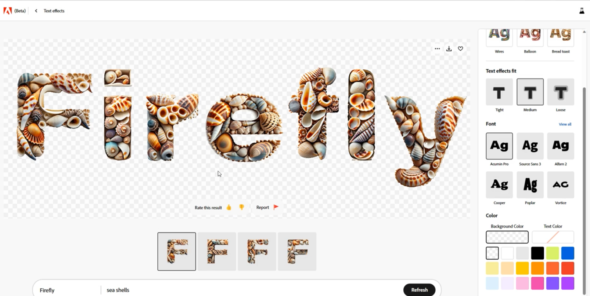
Task: Choose the Cooper font option
Action: tap(499, 185)
